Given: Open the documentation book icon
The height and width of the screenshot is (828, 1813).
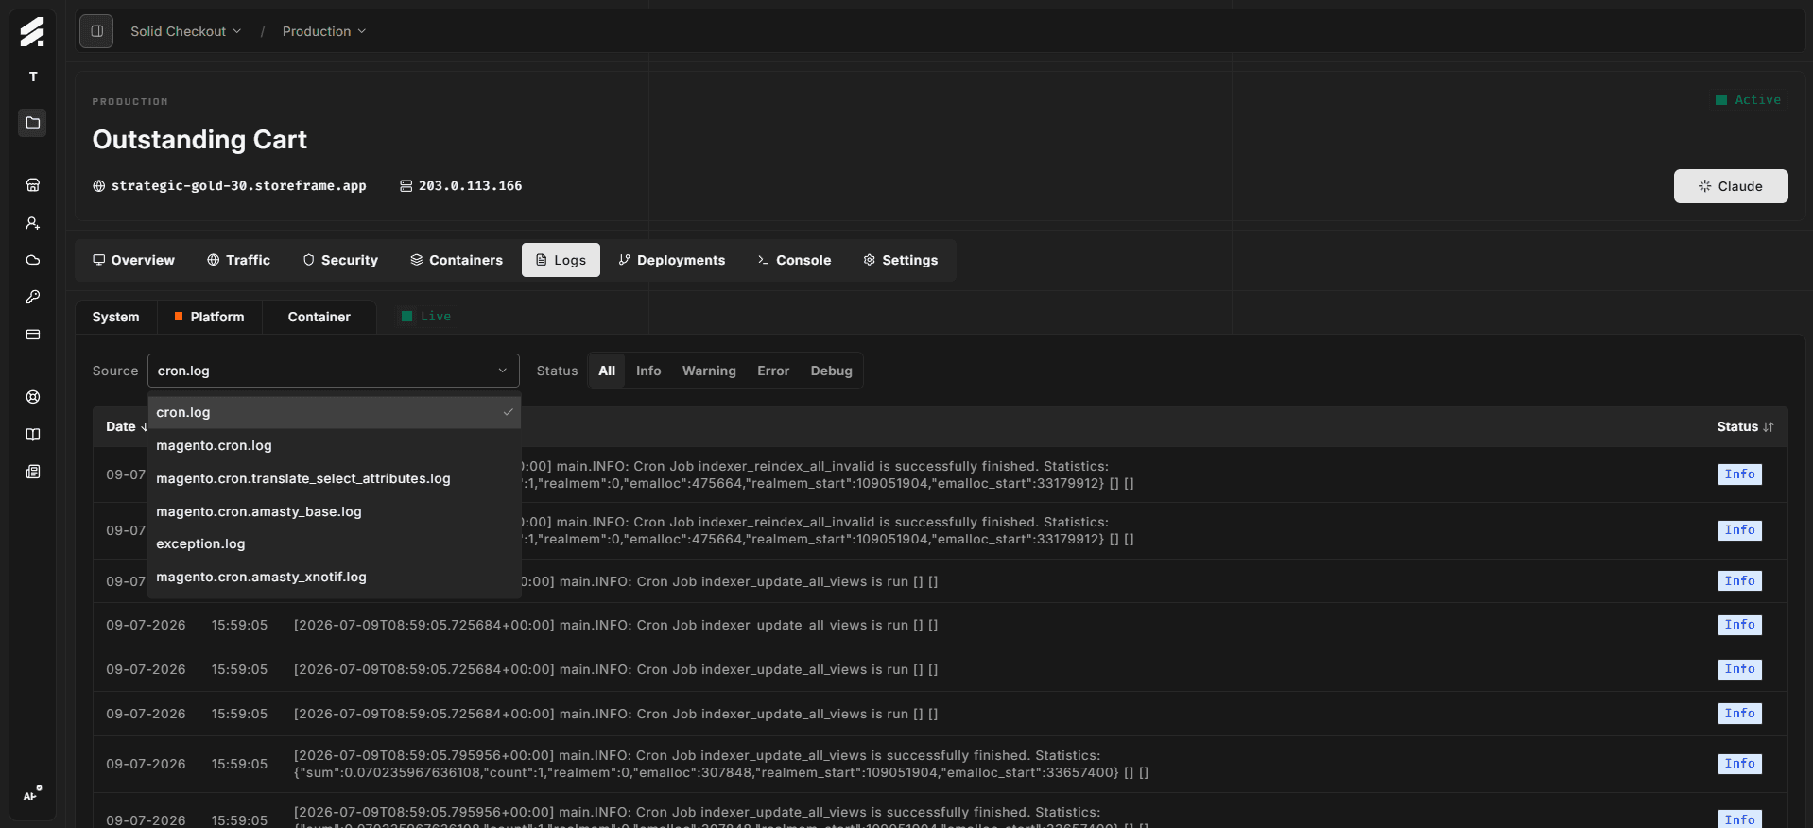Looking at the screenshot, I should coord(33,435).
